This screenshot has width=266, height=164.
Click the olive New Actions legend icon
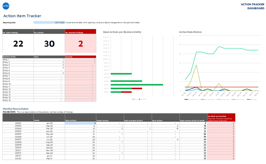219,99
